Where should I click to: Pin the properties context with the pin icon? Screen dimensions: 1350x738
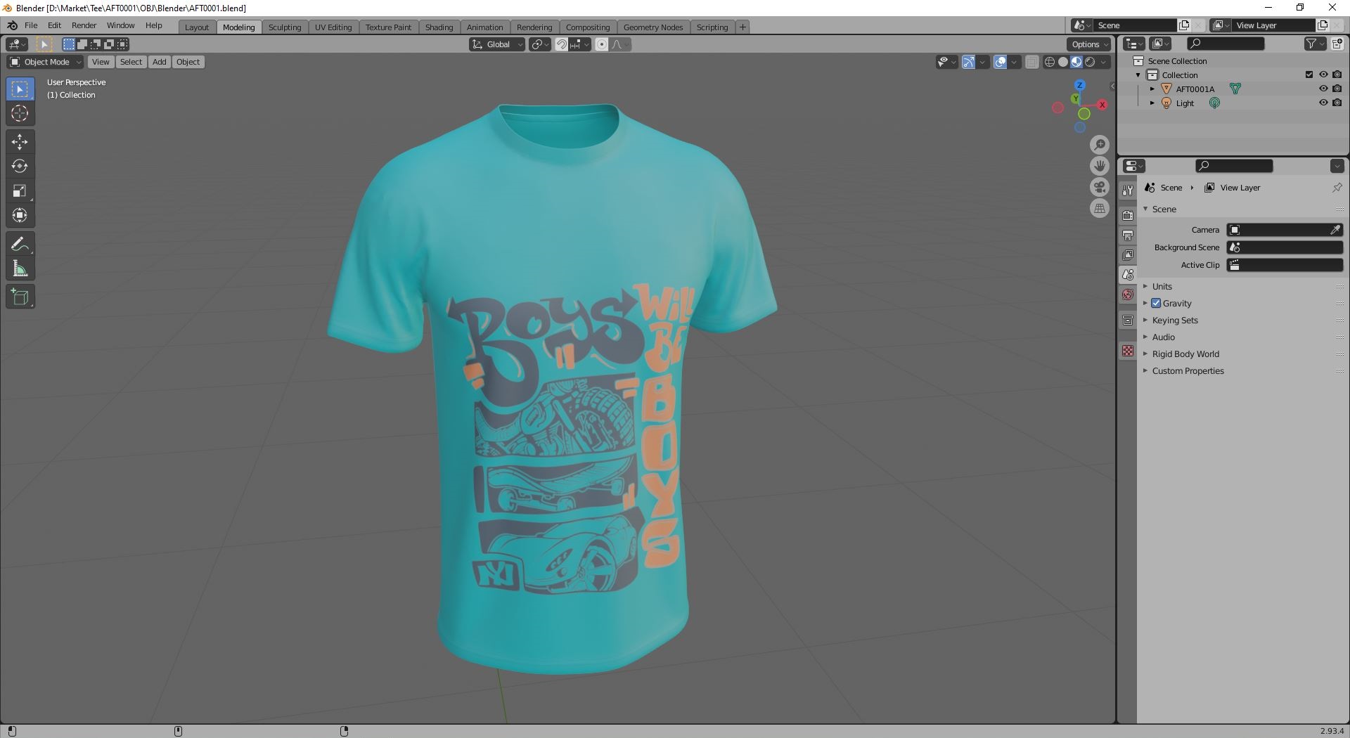[1337, 188]
